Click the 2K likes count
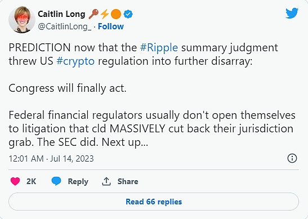Image resolution: width=308 pixels, height=219 pixels. (31, 181)
